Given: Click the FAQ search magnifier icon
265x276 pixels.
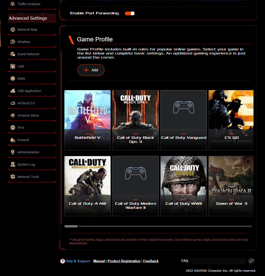Looking at the screenshot, I should coord(251,261).
